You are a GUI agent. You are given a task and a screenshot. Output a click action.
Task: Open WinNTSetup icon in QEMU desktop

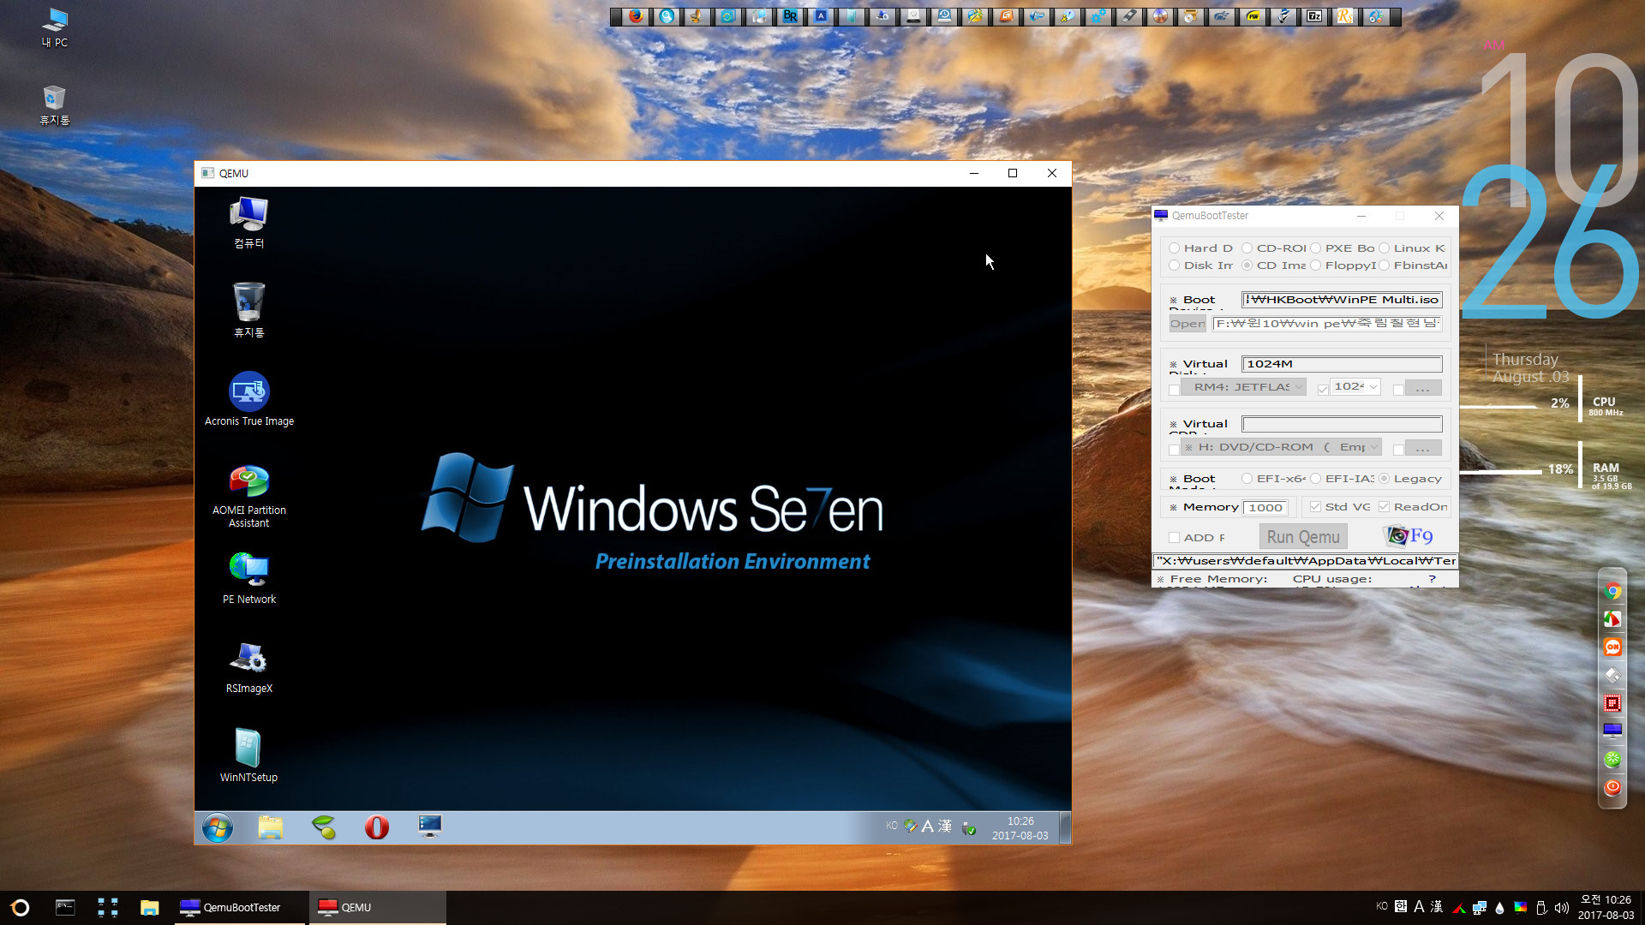click(249, 755)
